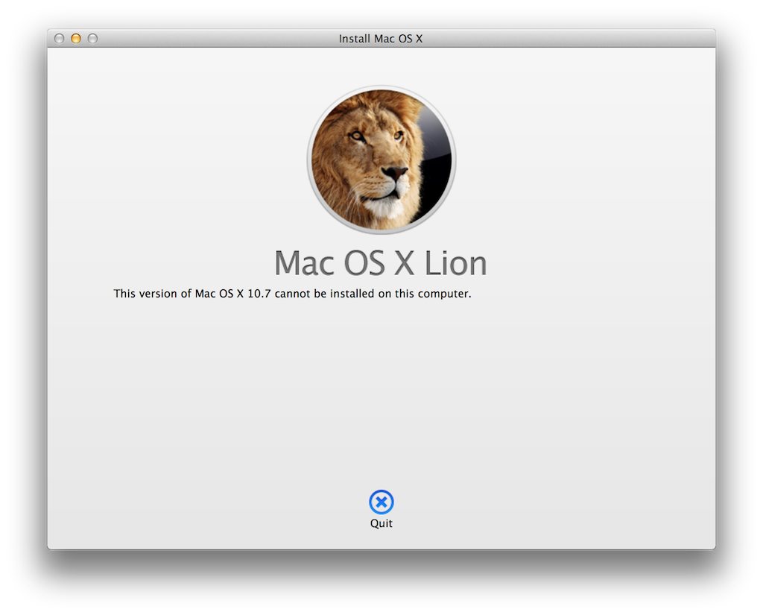The width and height of the screenshot is (763, 615).
Task: Click the grey zoom button in title bar
Action: pos(92,39)
